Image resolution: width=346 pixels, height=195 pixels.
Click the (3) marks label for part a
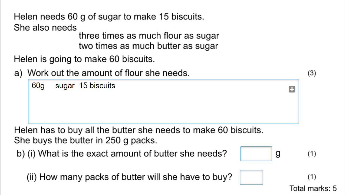point(312,73)
